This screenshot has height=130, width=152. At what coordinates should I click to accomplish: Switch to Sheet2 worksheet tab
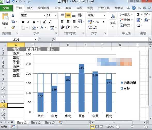(35, 123)
